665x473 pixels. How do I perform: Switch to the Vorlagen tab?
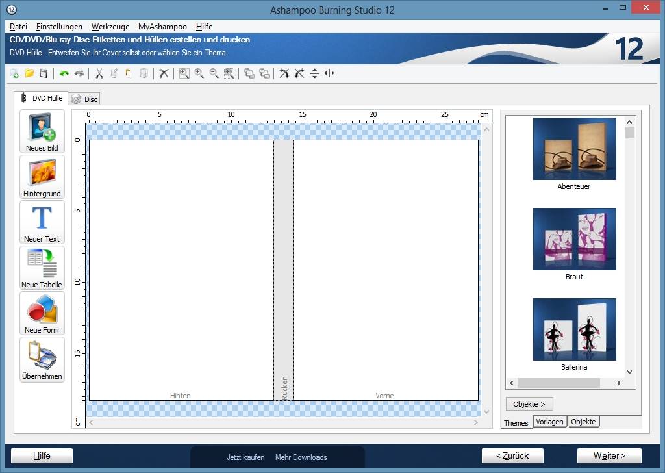[x=549, y=422]
